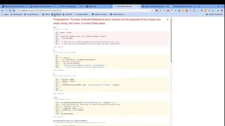Close the Slack tab

tap(55, 6)
